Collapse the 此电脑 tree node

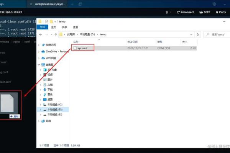(x=39, y=65)
